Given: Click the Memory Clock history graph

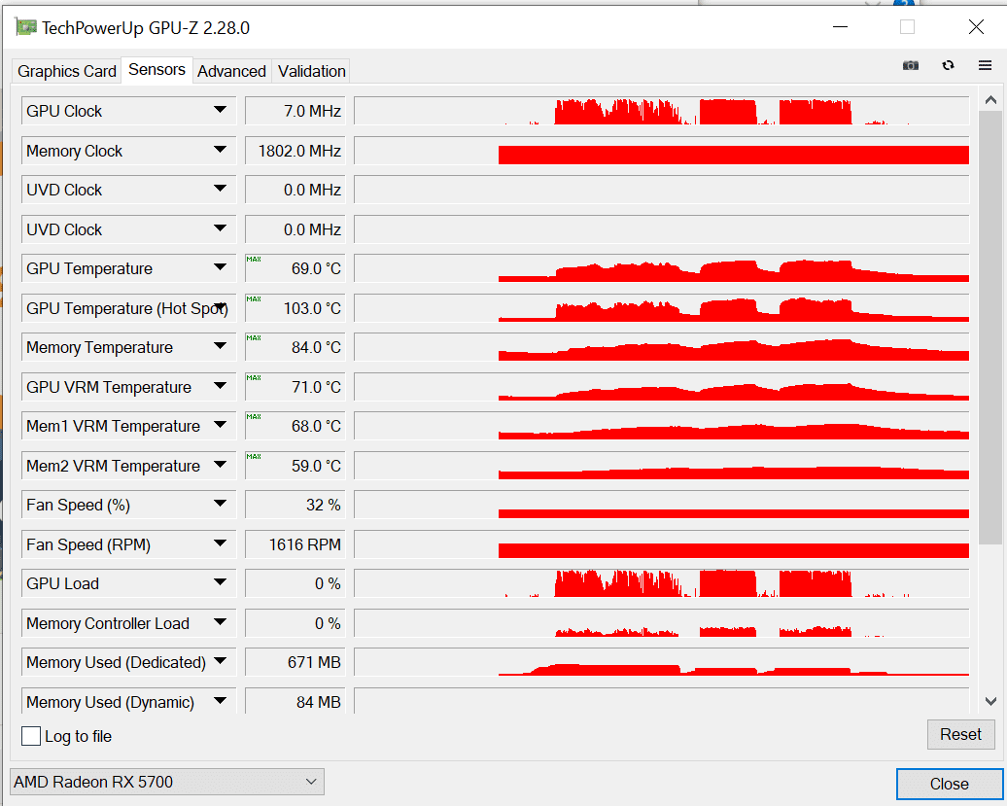Looking at the screenshot, I should pos(662,151).
